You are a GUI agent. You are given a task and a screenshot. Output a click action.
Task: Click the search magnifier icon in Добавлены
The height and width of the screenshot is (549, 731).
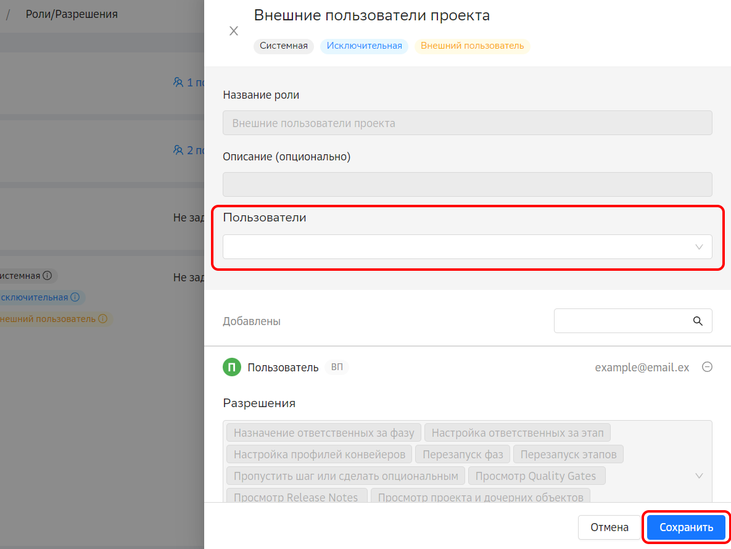point(698,321)
